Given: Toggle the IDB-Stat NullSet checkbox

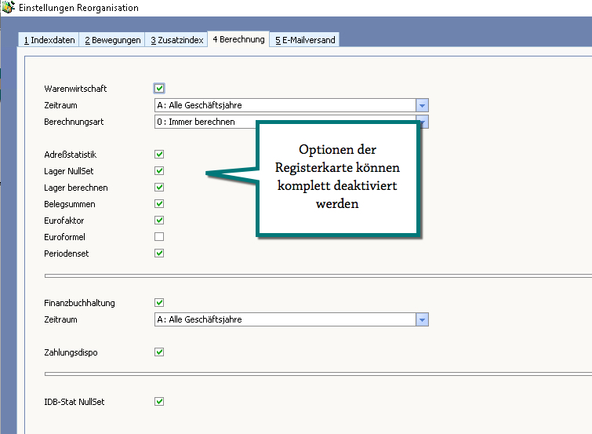Looking at the screenshot, I should click(x=159, y=402).
